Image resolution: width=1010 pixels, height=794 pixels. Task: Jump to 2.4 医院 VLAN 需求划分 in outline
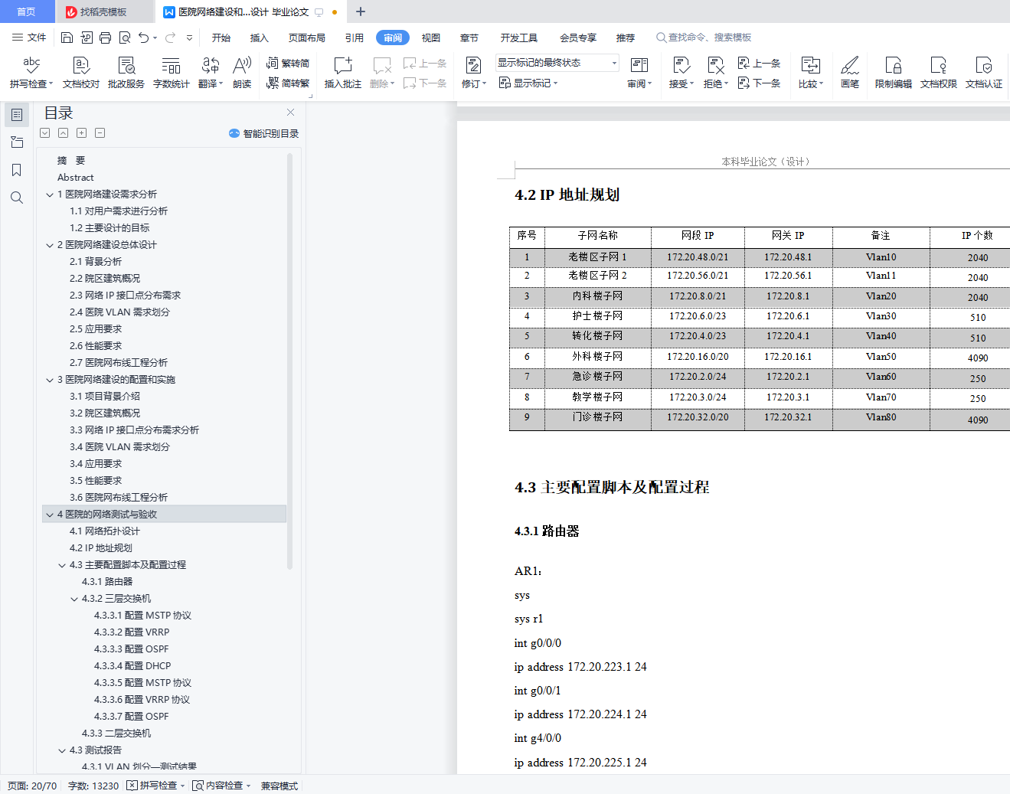[119, 312]
